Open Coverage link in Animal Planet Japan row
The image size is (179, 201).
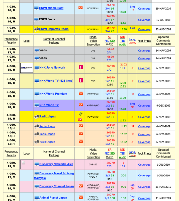(144, 198)
